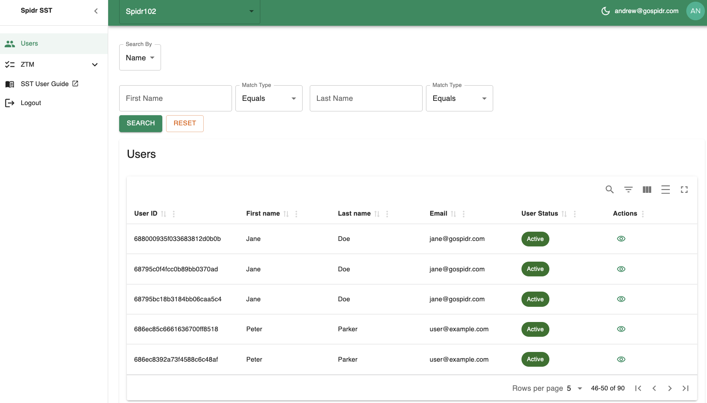Click the 46-50 of 90 pagination text
Screen dimensions: 707x403
coord(608,388)
